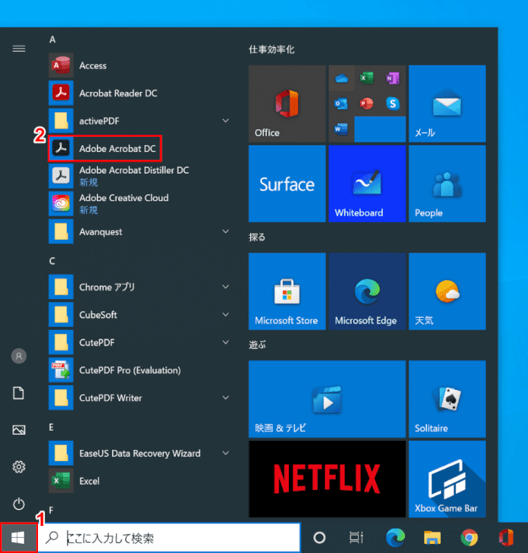Open Outlook in the Office tile group

click(341, 104)
